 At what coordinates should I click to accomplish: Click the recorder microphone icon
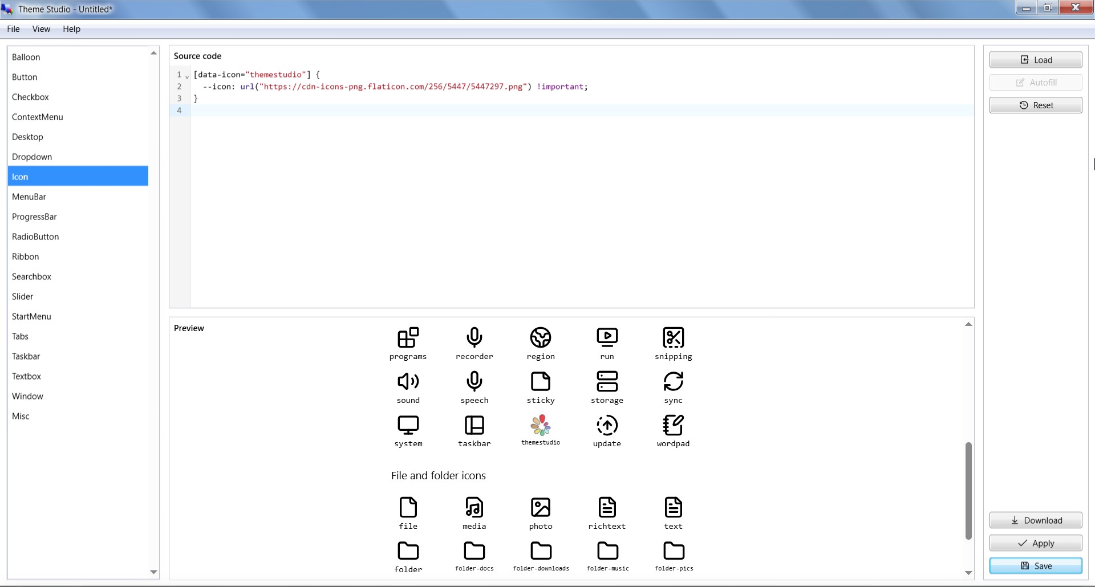(x=474, y=337)
